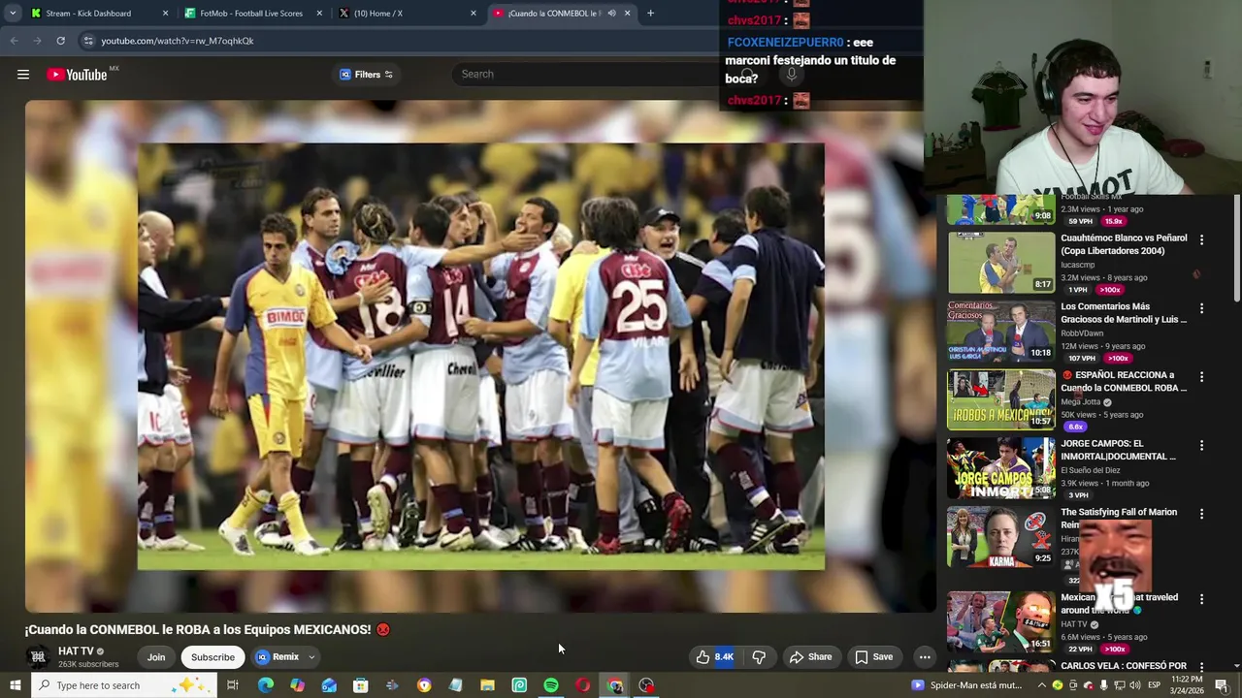This screenshot has width=1242, height=698.
Task: Open Microsoft Store from taskbar
Action: pyautogui.click(x=360, y=685)
